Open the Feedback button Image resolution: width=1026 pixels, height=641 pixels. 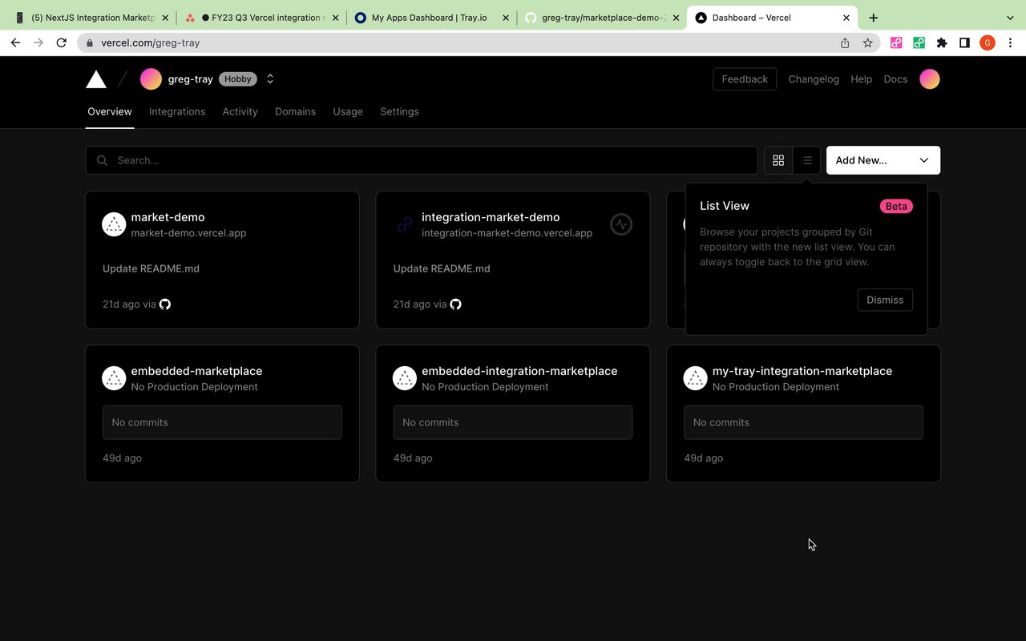745,79
